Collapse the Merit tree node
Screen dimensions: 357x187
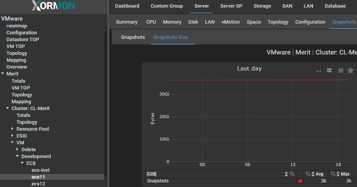point(3,74)
